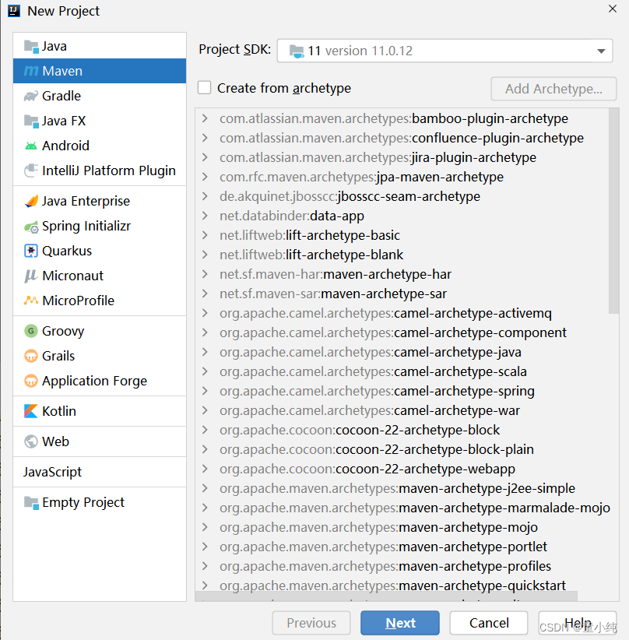Expand jpa-maven-archetype node
The width and height of the screenshot is (629, 640).
tap(206, 177)
